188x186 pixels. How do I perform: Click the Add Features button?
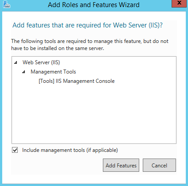pos(121,165)
